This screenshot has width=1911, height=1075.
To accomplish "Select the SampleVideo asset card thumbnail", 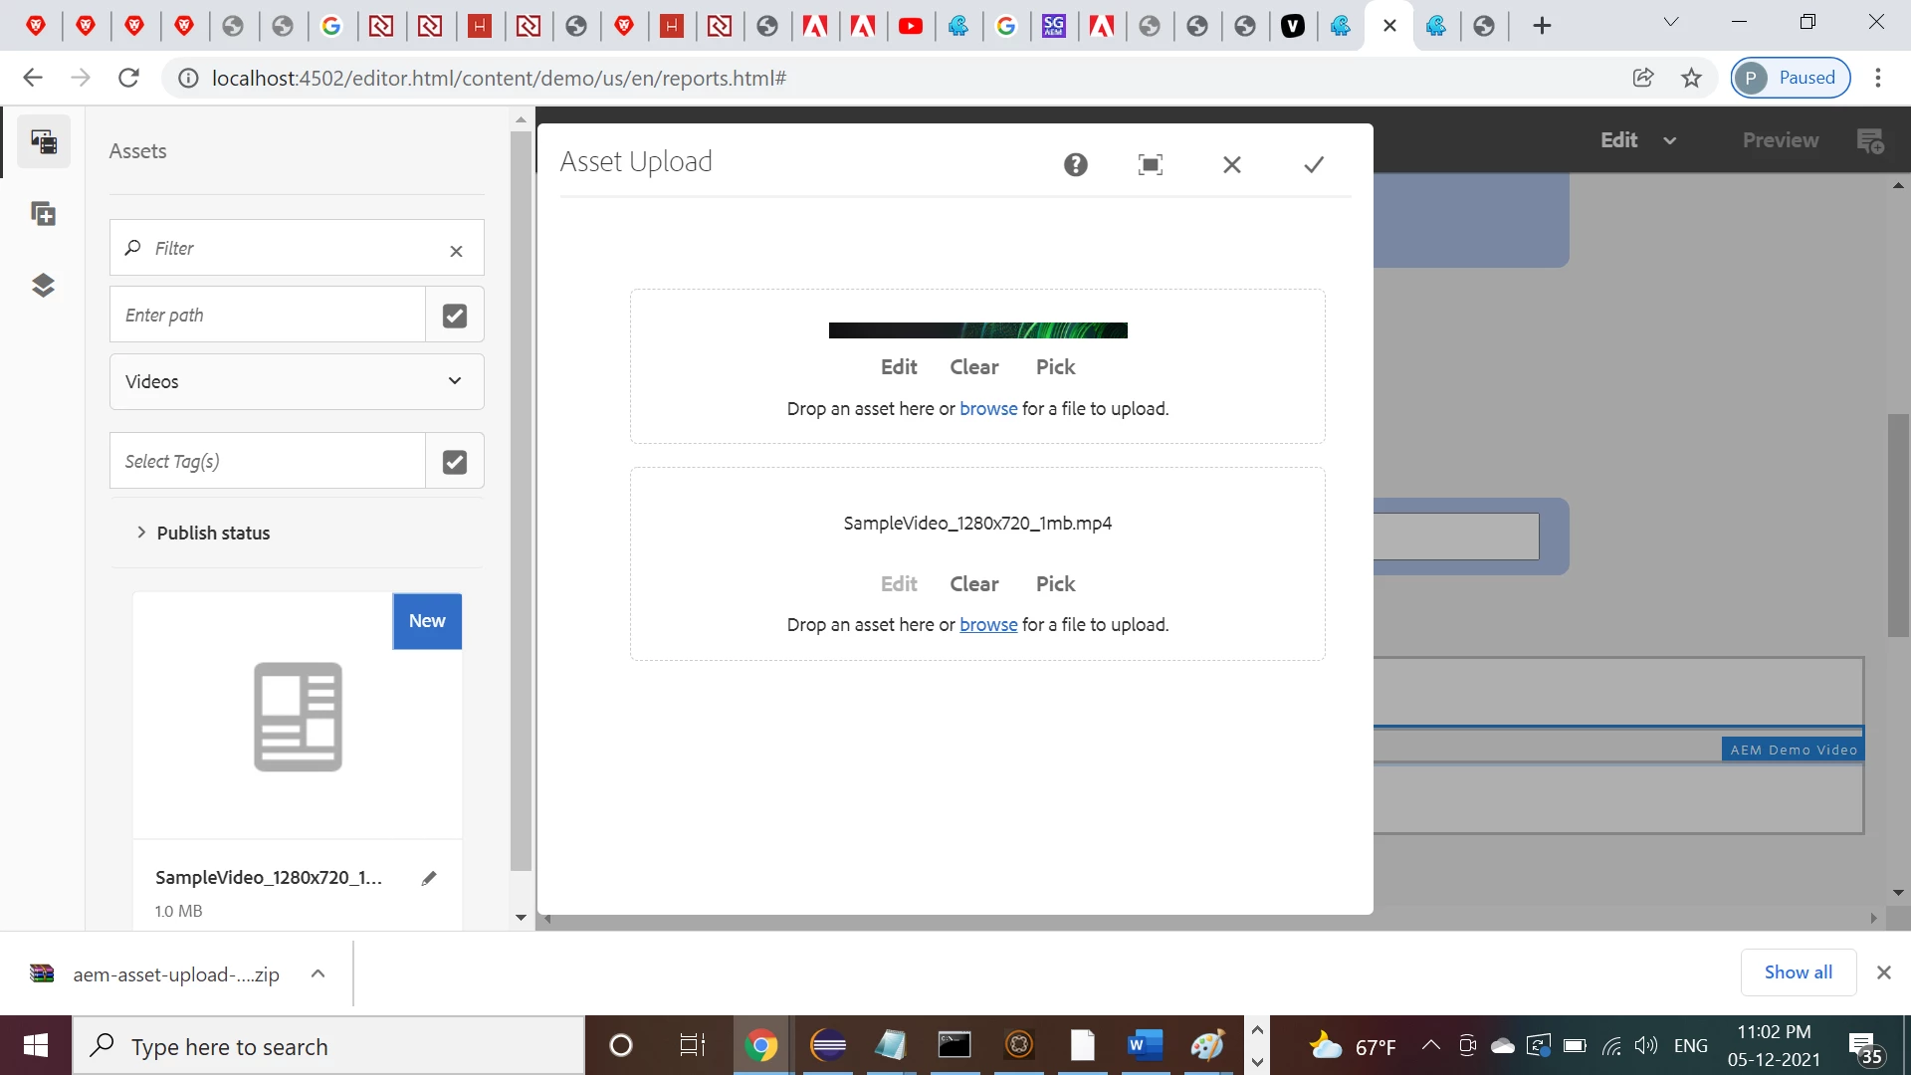I will coord(298,717).
